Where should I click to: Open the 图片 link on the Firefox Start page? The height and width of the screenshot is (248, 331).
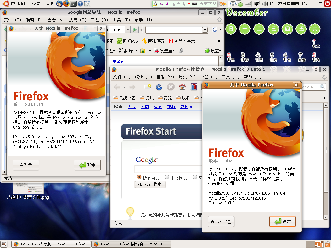coord(132,107)
